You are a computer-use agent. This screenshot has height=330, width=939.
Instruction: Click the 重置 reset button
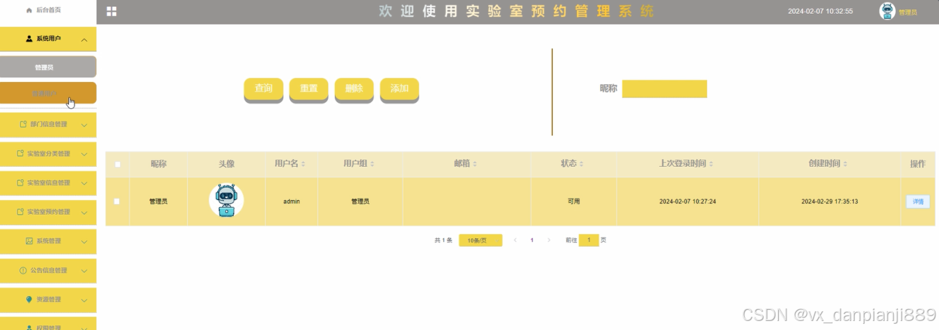pos(309,89)
